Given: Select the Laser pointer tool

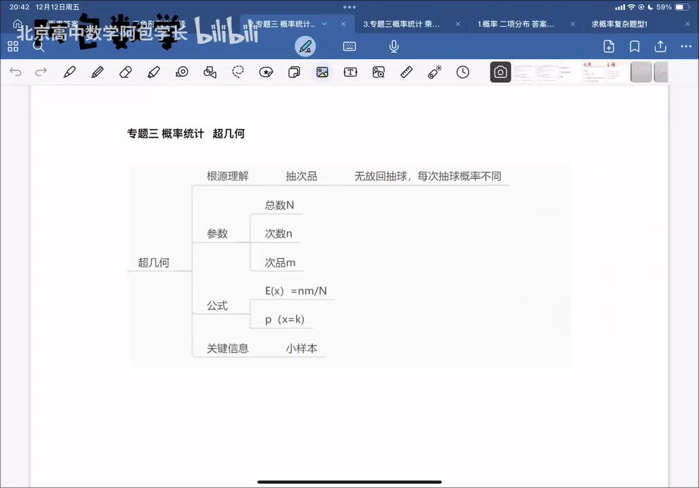Looking at the screenshot, I should coord(434,72).
